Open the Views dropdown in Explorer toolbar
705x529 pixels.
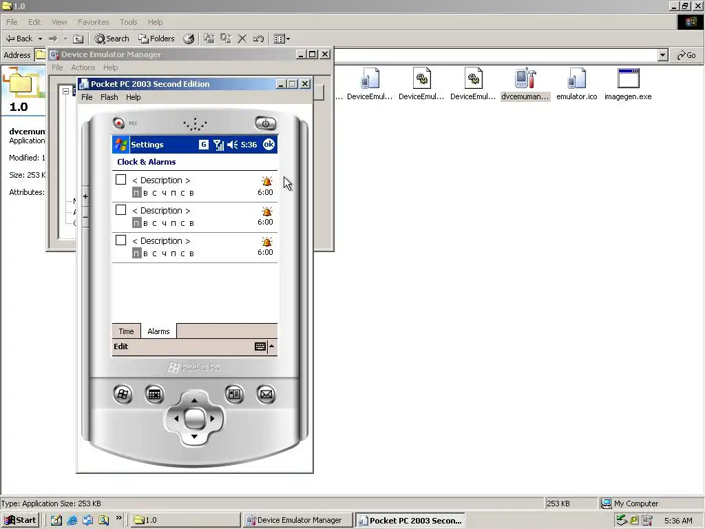point(282,39)
